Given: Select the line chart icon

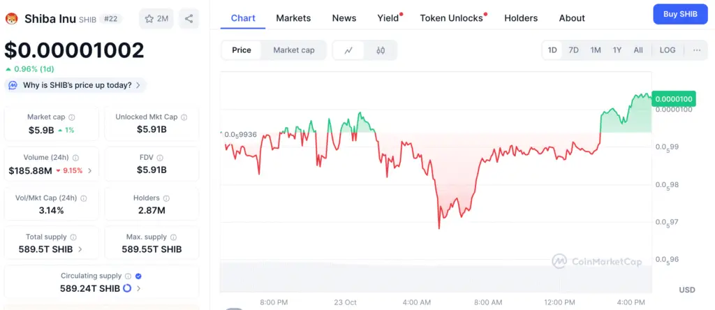Looking at the screenshot, I should click(348, 50).
